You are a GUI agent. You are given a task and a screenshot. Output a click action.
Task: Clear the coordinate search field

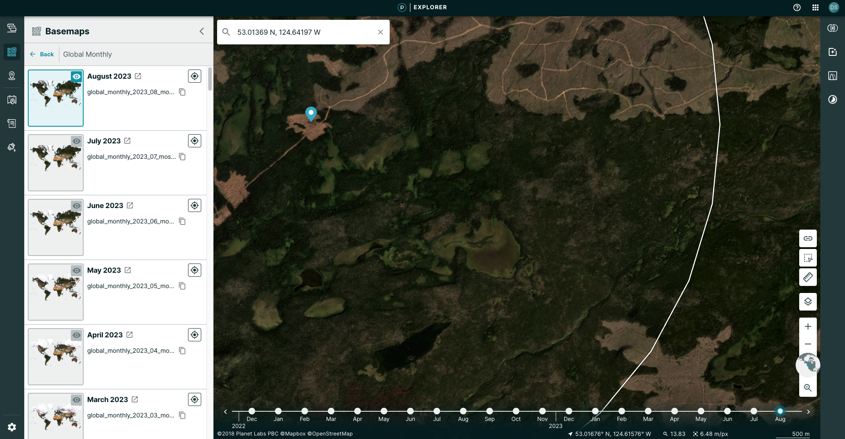click(380, 32)
